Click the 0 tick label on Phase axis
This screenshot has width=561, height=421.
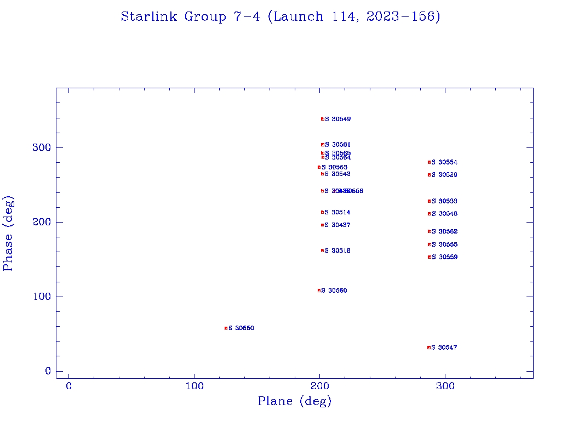click(x=48, y=371)
